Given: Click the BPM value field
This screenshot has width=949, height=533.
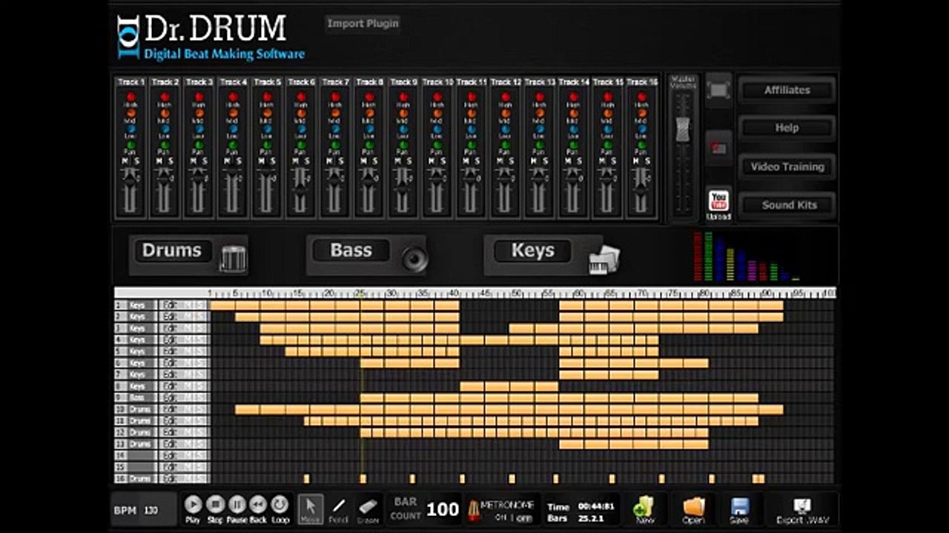Looking at the screenshot, I should (151, 510).
